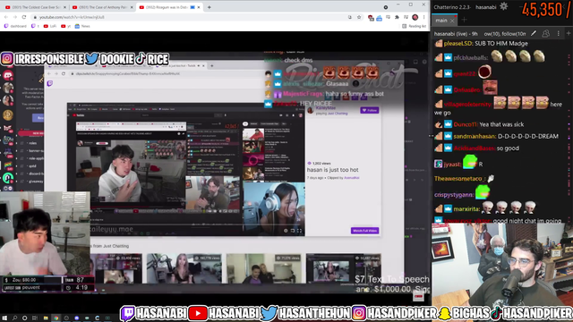Bookmark this page with the star icon

359,17
